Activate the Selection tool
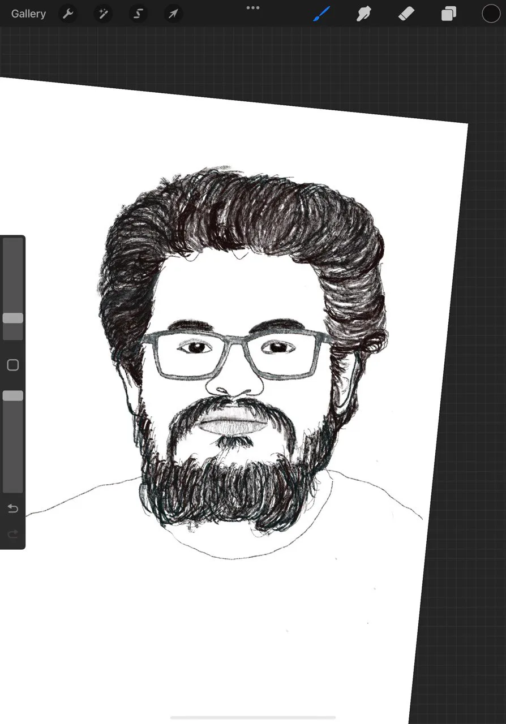 pyautogui.click(x=138, y=14)
